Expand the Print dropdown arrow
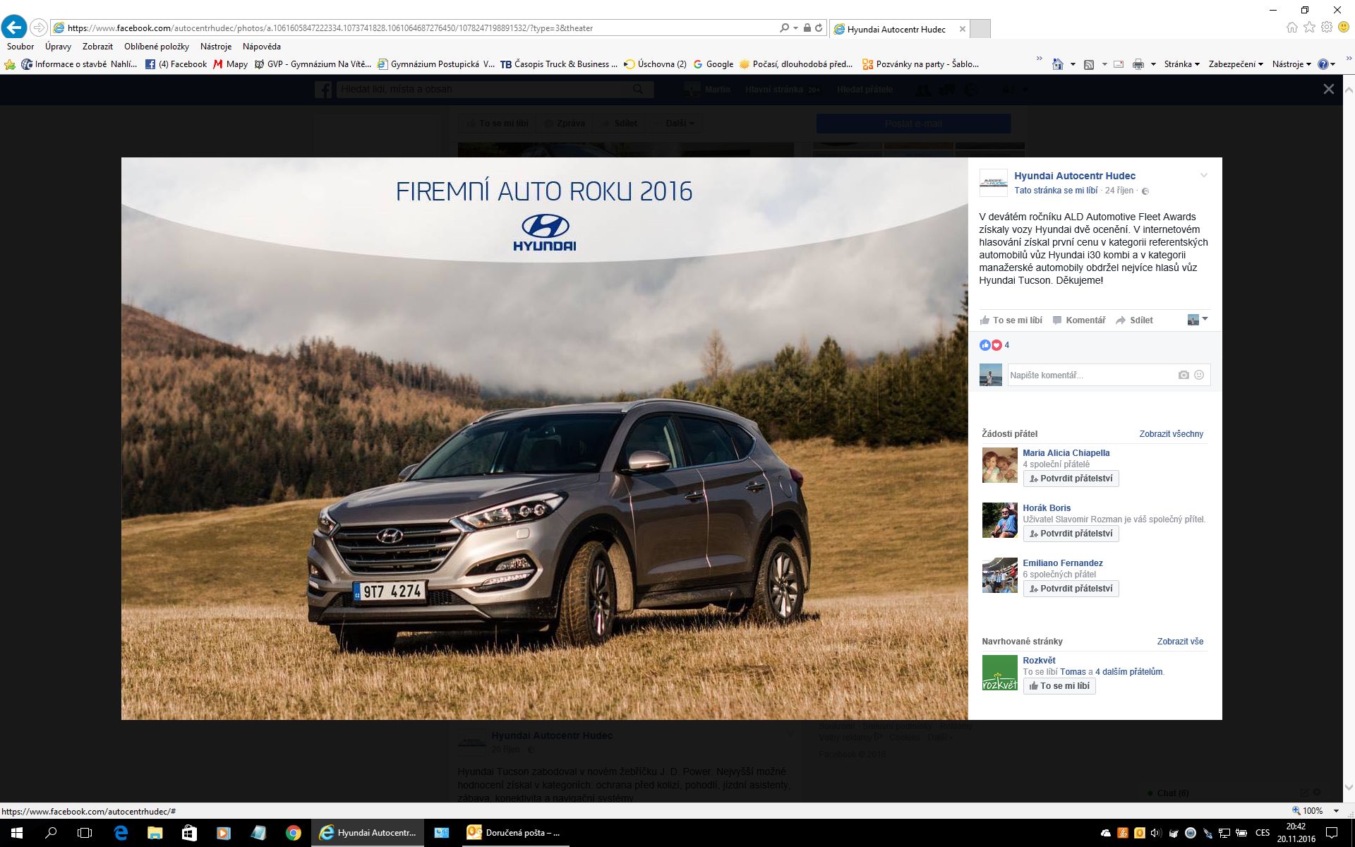This screenshot has height=847, width=1355. (x=1153, y=64)
